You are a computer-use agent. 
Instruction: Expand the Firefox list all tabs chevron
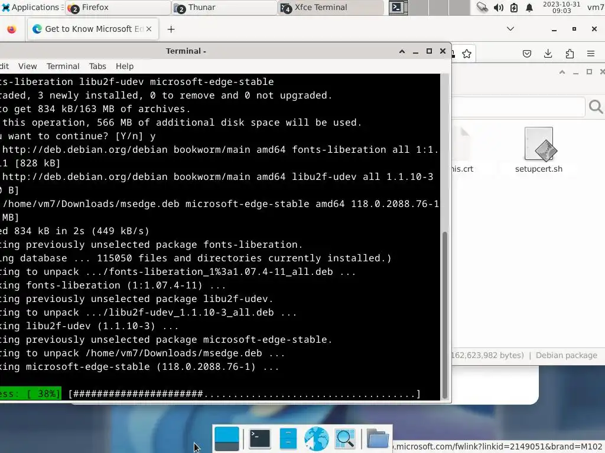510,29
